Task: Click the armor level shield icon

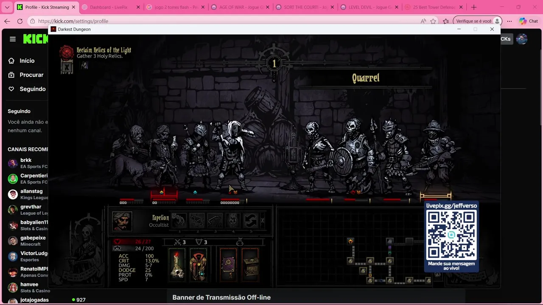Action: point(198,242)
